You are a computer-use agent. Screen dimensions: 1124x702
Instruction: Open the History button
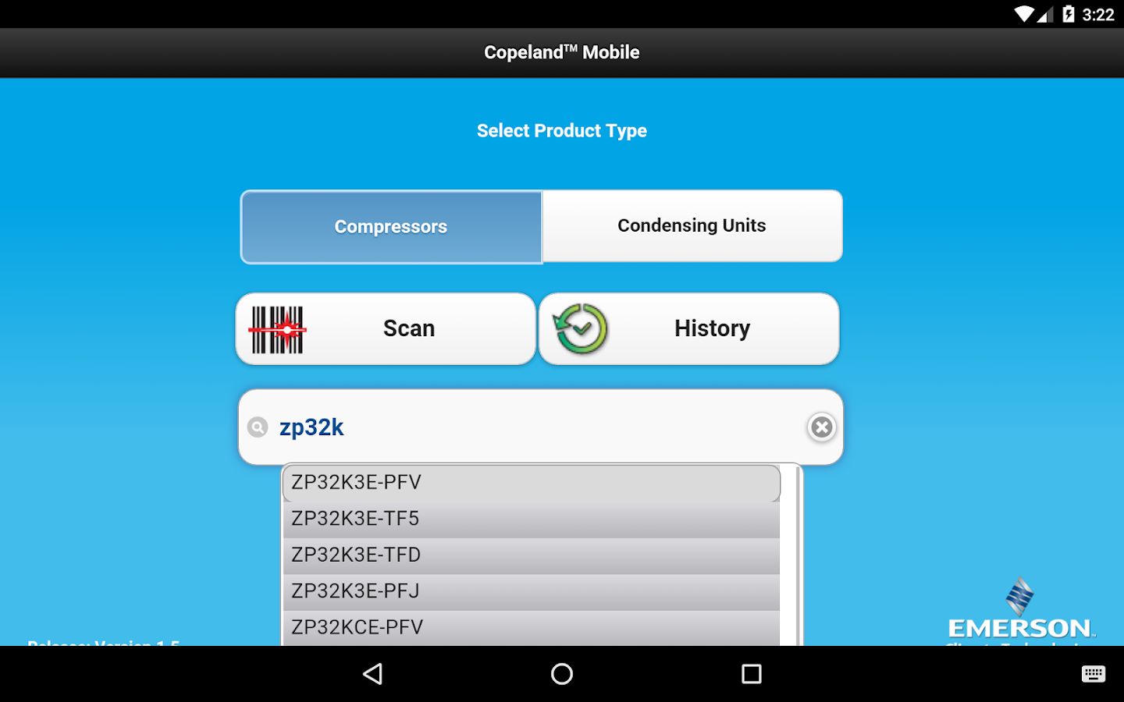click(689, 329)
